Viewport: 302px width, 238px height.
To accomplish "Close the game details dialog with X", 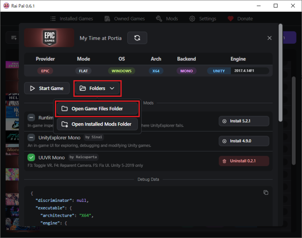I will [x=269, y=38].
